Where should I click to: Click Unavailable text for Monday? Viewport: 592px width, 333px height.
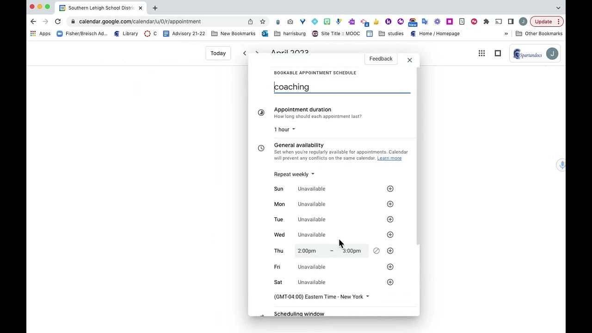click(x=311, y=204)
